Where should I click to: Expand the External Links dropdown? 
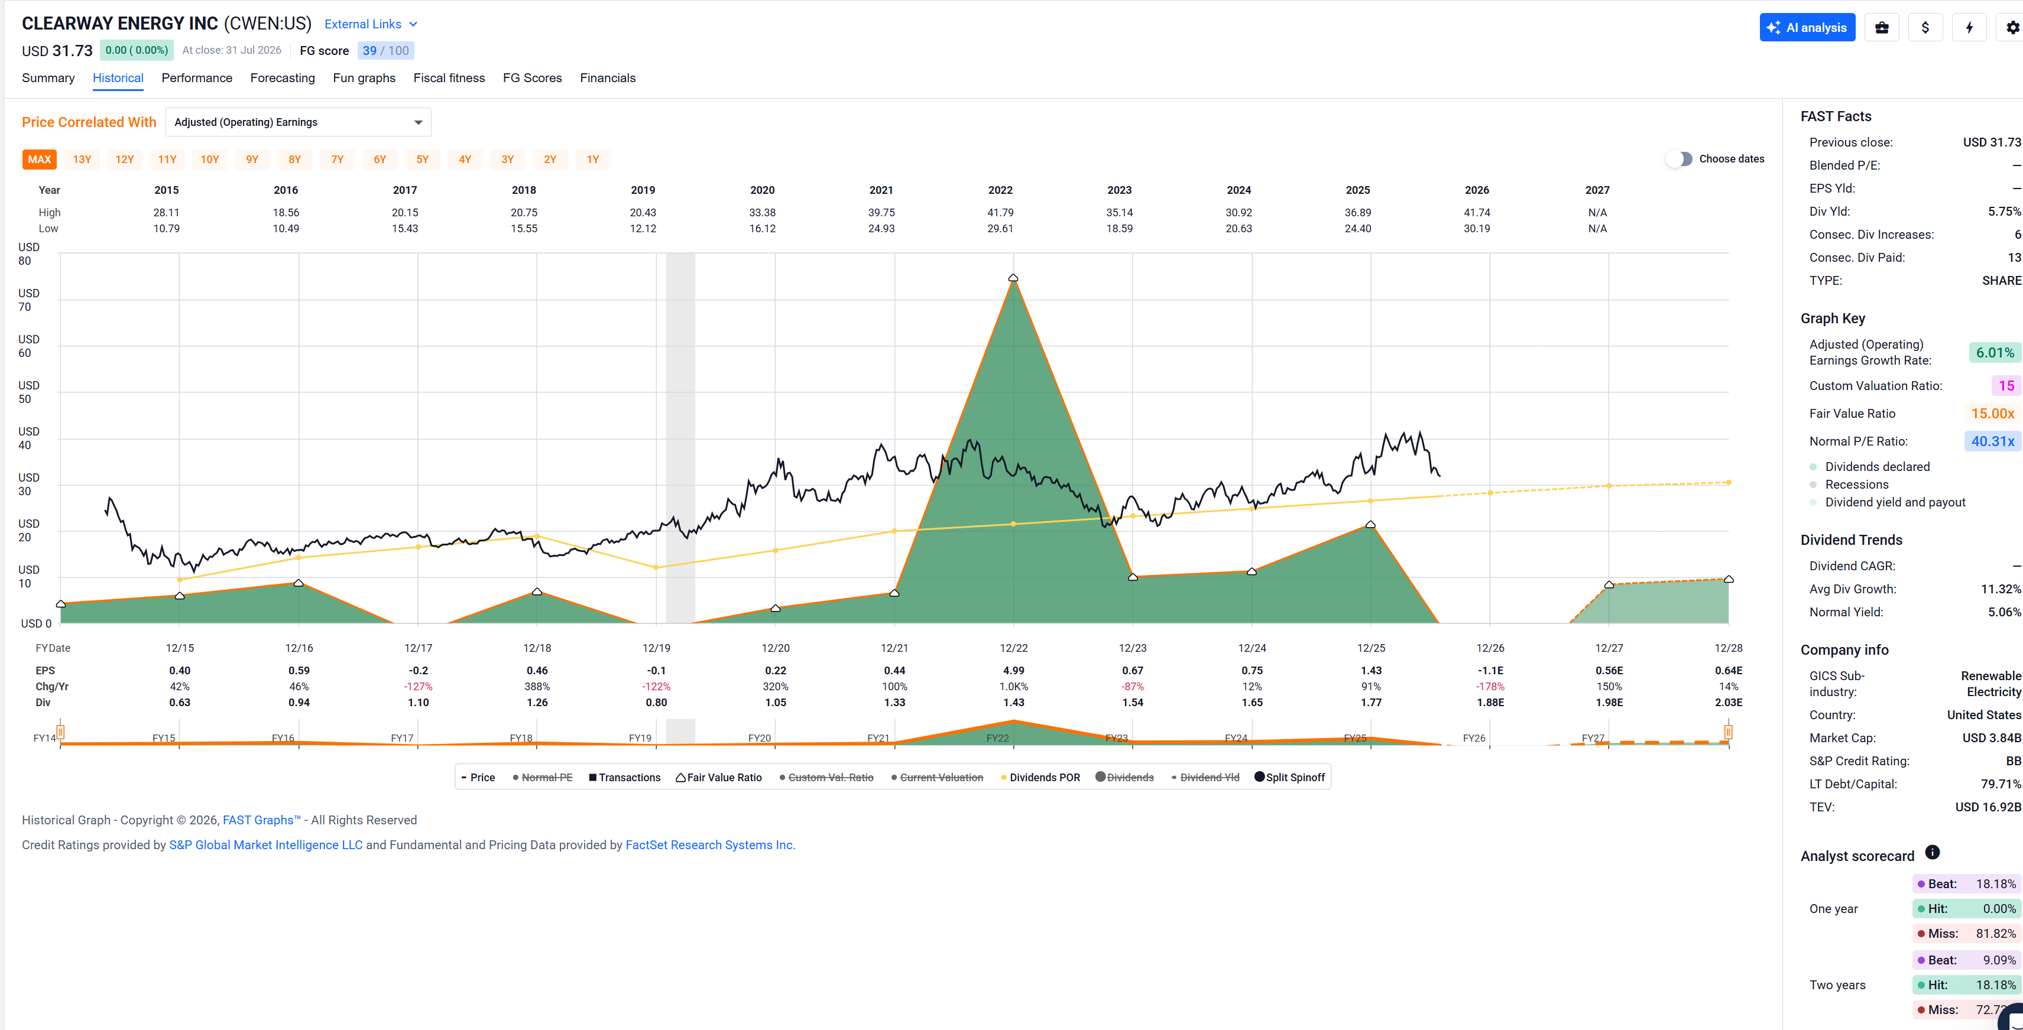pos(371,24)
